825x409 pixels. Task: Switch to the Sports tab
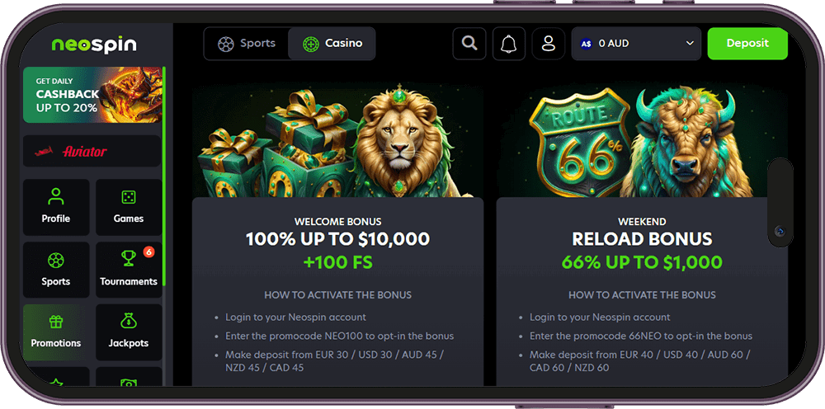pyautogui.click(x=247, y=44)
